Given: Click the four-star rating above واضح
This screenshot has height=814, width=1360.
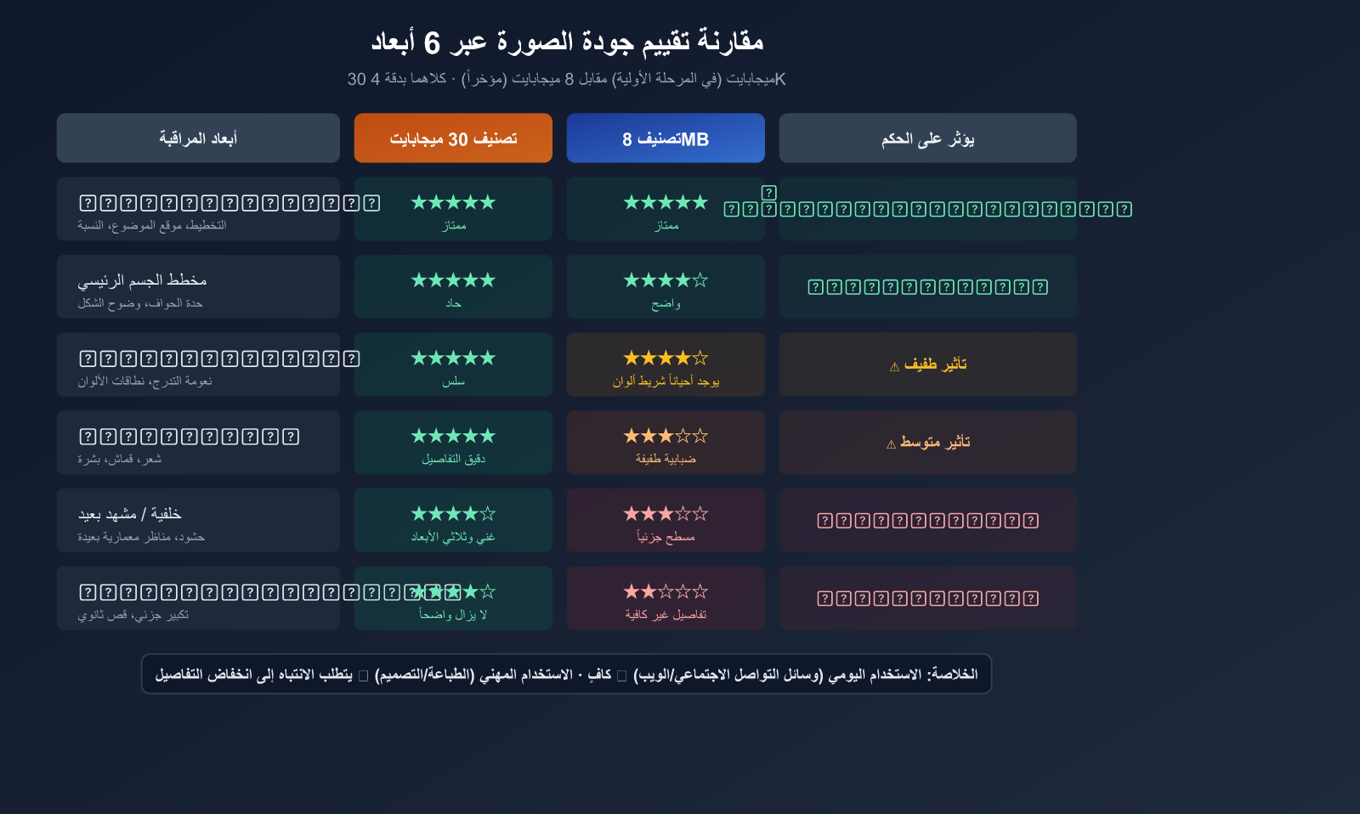Looking at the screenshot, I should coord(666,280).
